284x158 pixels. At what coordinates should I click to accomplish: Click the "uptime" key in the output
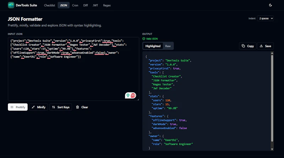[x=158, y=108]
